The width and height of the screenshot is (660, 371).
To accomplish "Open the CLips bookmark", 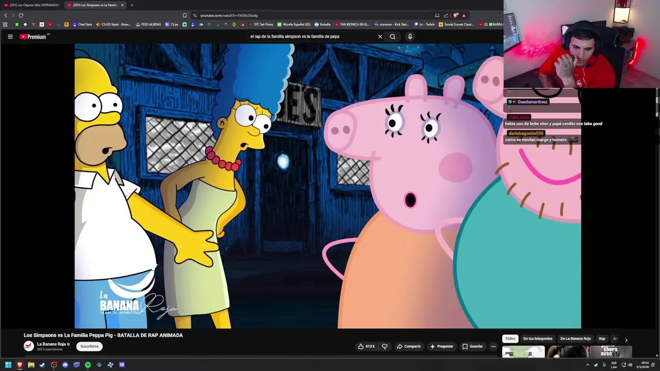I will click(x=172, y=24).
